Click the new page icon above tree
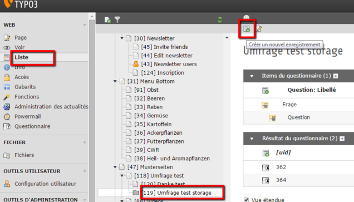354x202 pixels. tap(107, 20)
